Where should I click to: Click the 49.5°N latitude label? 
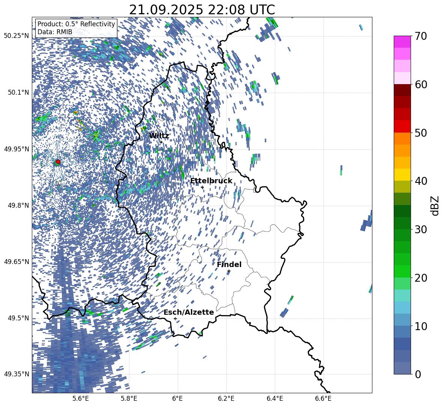18,318
